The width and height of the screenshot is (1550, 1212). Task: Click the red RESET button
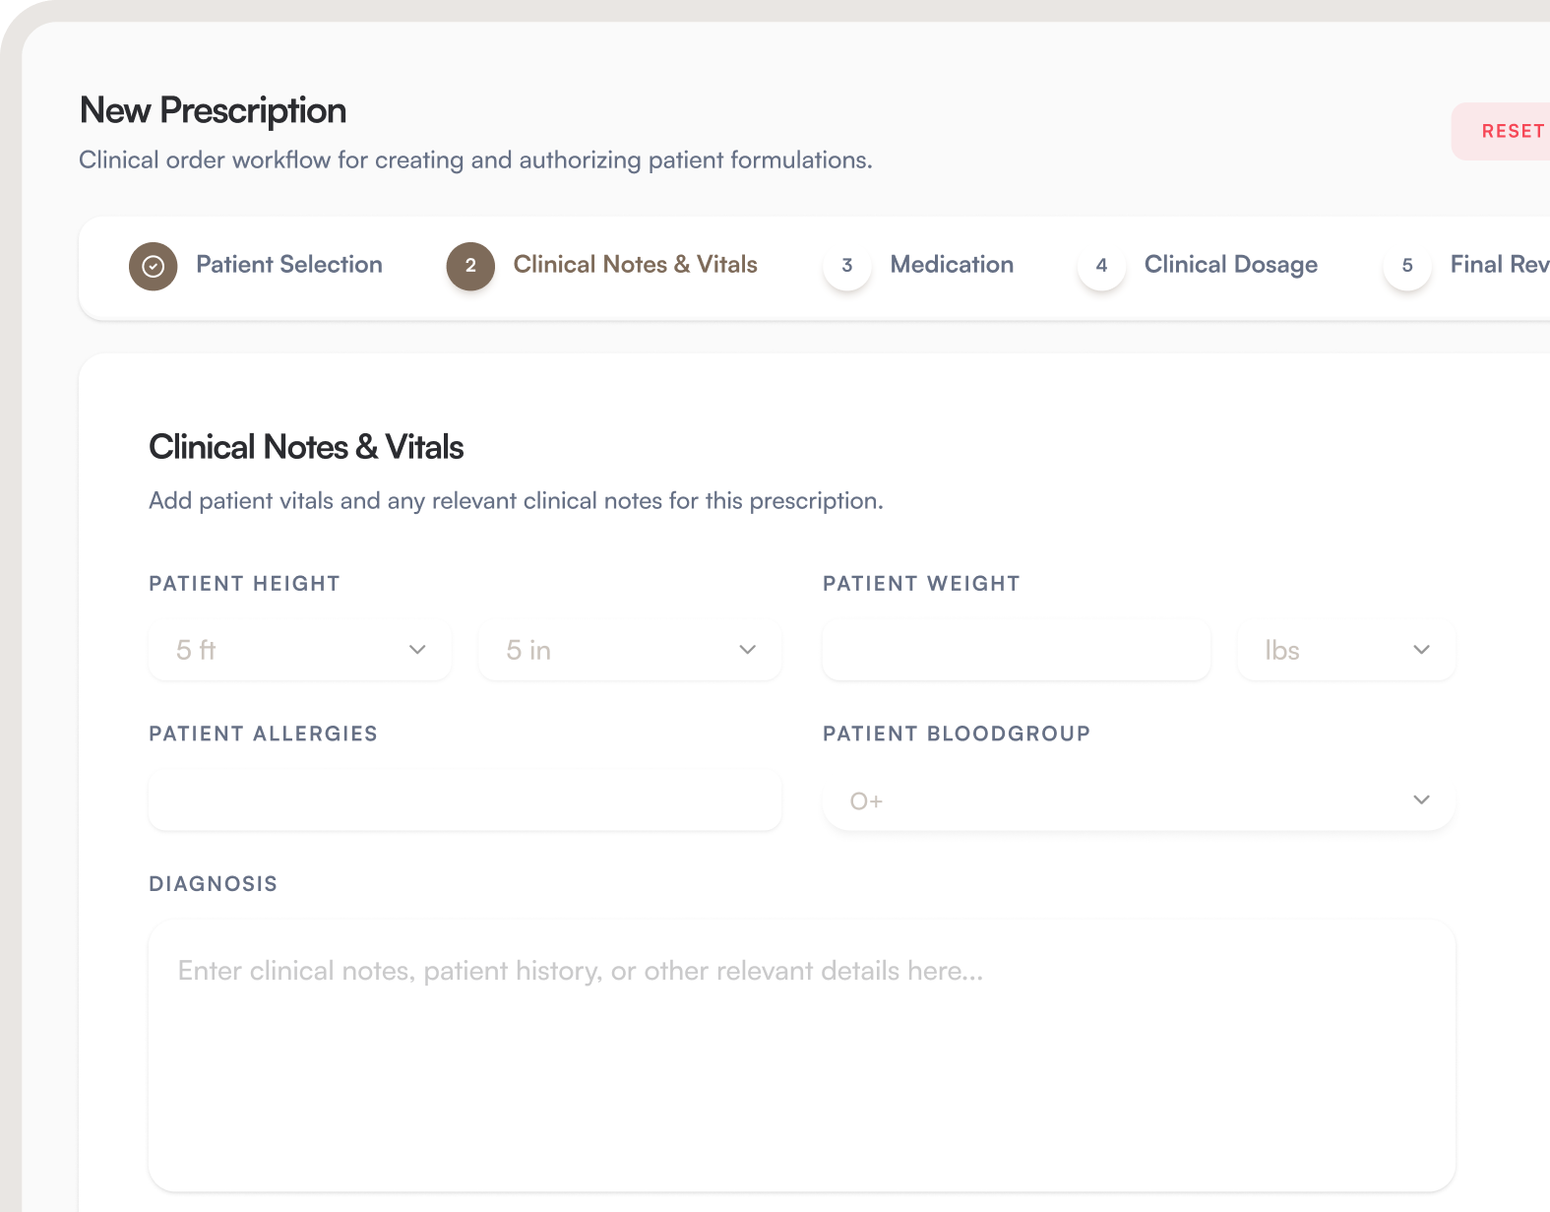point(1504,131)
